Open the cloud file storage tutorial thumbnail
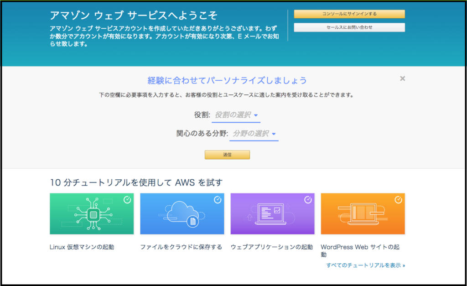 coord(182,213)
